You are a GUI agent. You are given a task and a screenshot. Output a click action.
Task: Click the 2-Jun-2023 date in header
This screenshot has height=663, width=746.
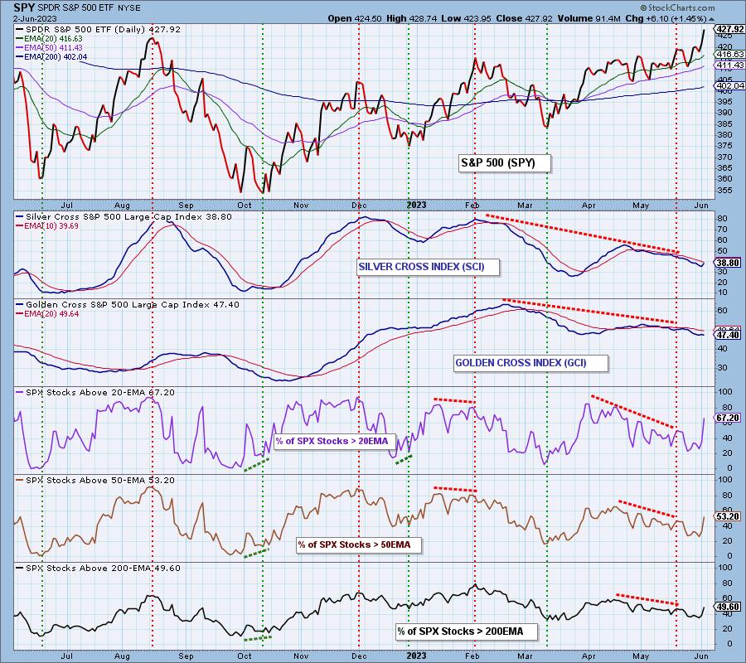tap(28, 18)
